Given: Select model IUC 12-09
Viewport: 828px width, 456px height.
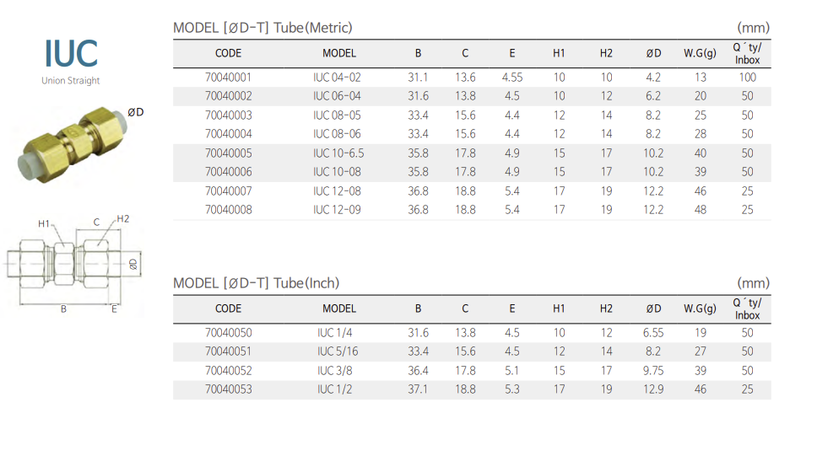Looking at the screenshot, I should coord(337,210).
